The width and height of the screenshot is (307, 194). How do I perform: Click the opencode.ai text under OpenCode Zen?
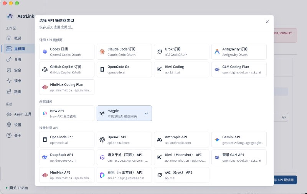tap(59, 143)
